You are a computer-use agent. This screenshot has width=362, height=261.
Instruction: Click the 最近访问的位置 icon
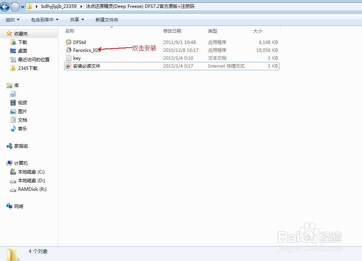(13, 59)
